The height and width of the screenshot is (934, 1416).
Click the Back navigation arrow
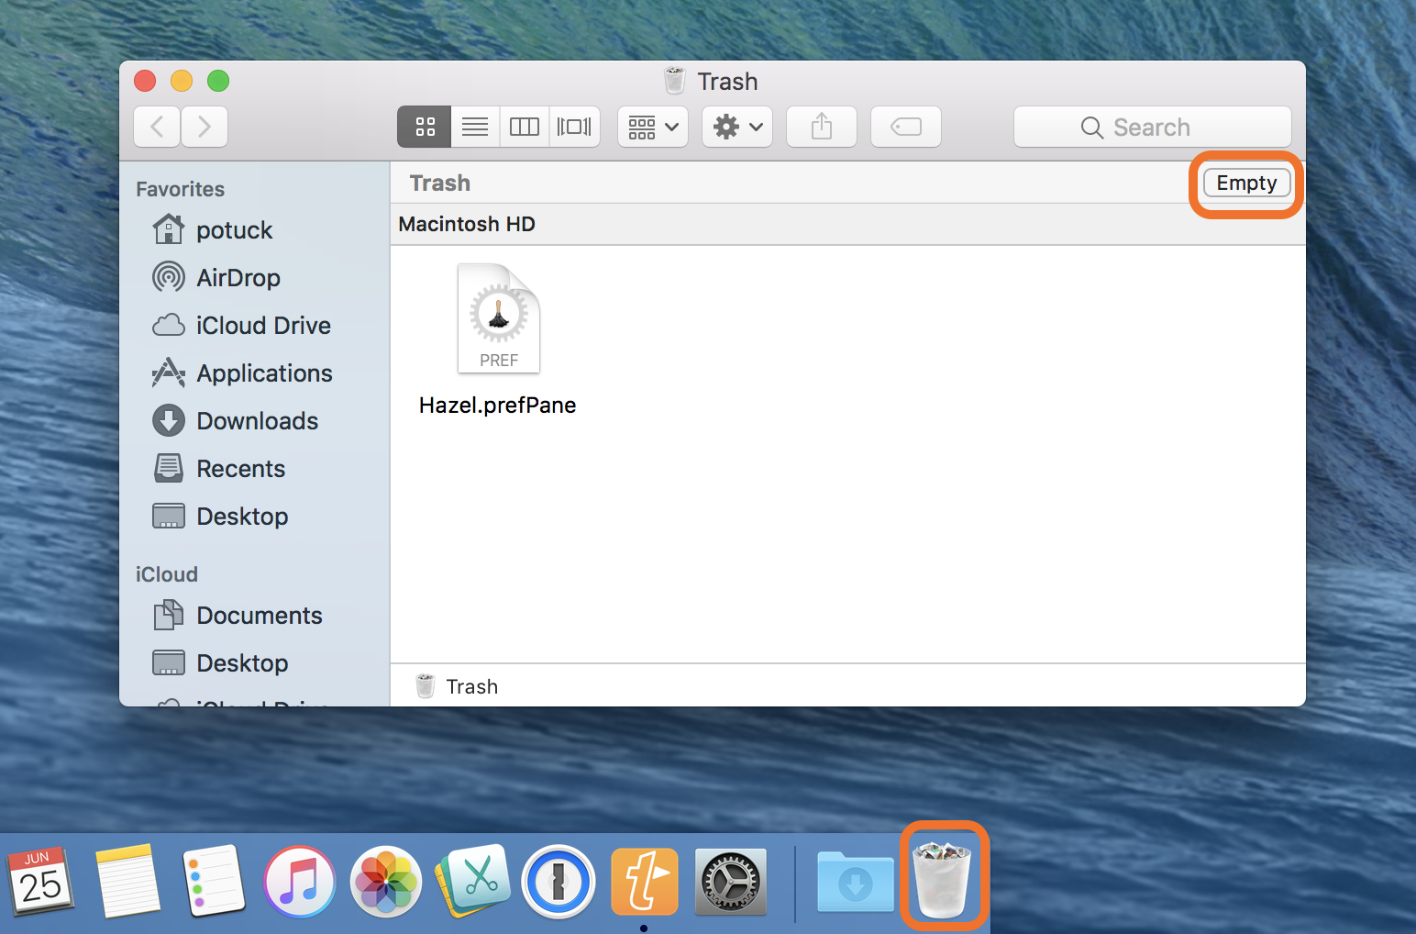pyautogui.click(x=158, y=127)
